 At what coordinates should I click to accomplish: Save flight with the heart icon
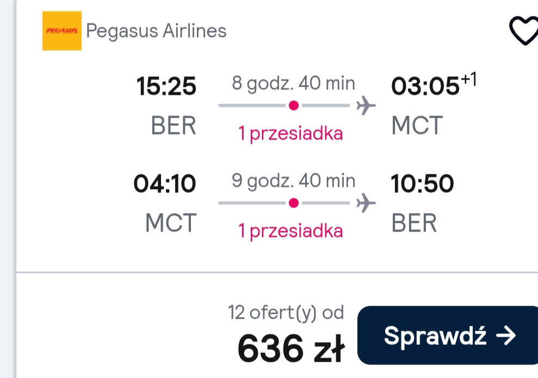coord(524,31)
